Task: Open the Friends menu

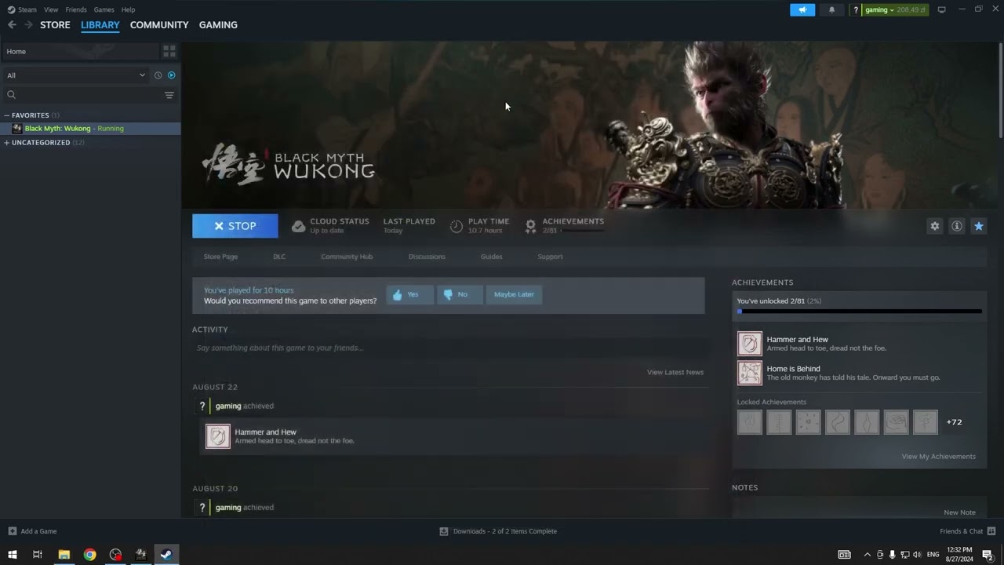Action: (76, 9)
